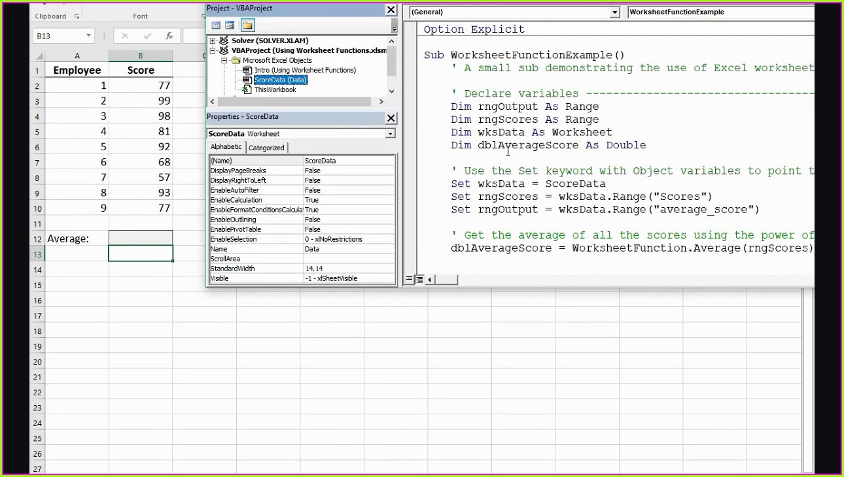Click the Option Explicit code line
Viewport: 844px width, 477px height.
(474, 29)
